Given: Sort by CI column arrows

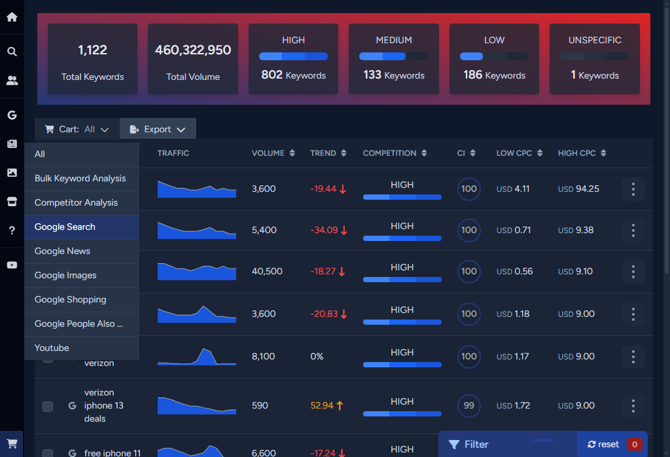Looking at the screenshot, I should [x=472, y=153].
